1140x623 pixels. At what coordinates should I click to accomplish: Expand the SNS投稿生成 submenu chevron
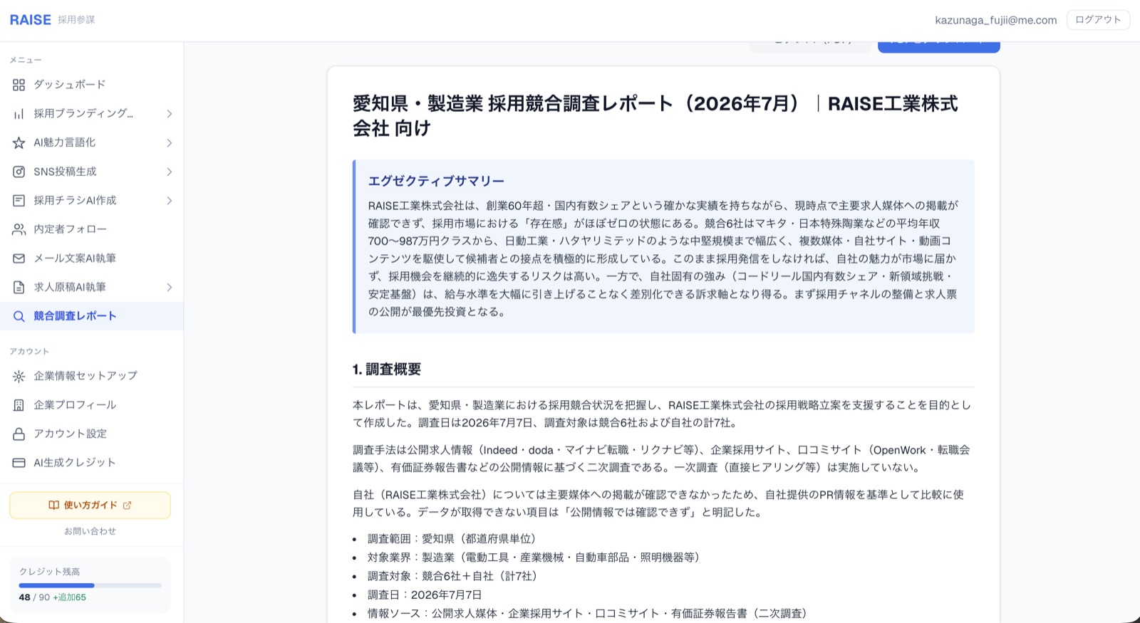[x=170, y=172]
